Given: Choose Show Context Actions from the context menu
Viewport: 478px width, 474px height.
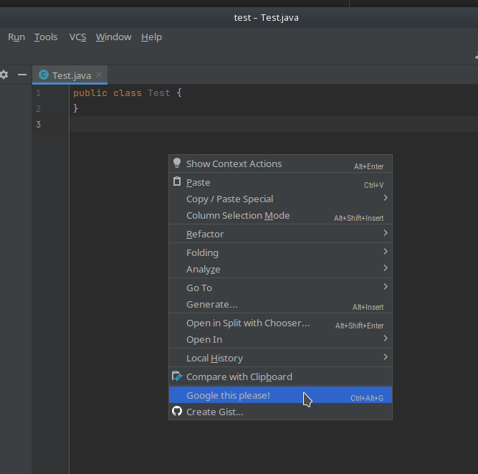Looking at the screenshot, I should click(x=280, y=163).
